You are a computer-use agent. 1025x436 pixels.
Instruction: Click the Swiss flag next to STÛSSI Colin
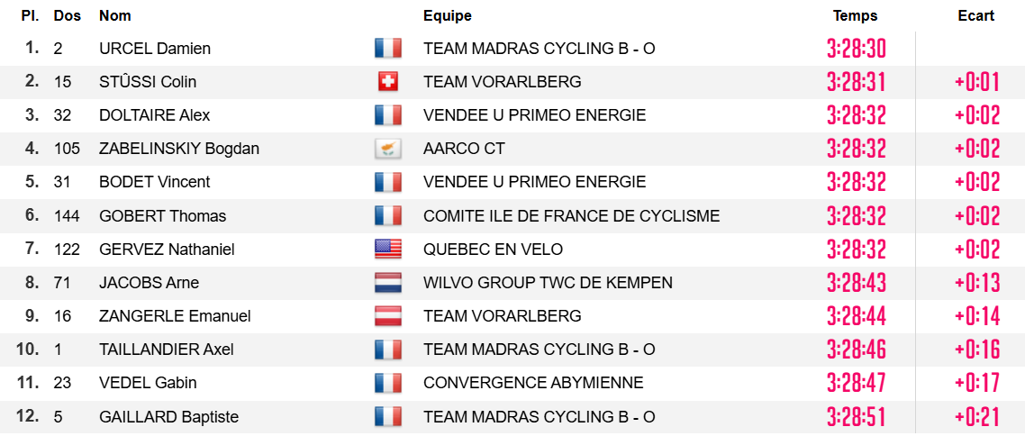[x=387, y=82]
